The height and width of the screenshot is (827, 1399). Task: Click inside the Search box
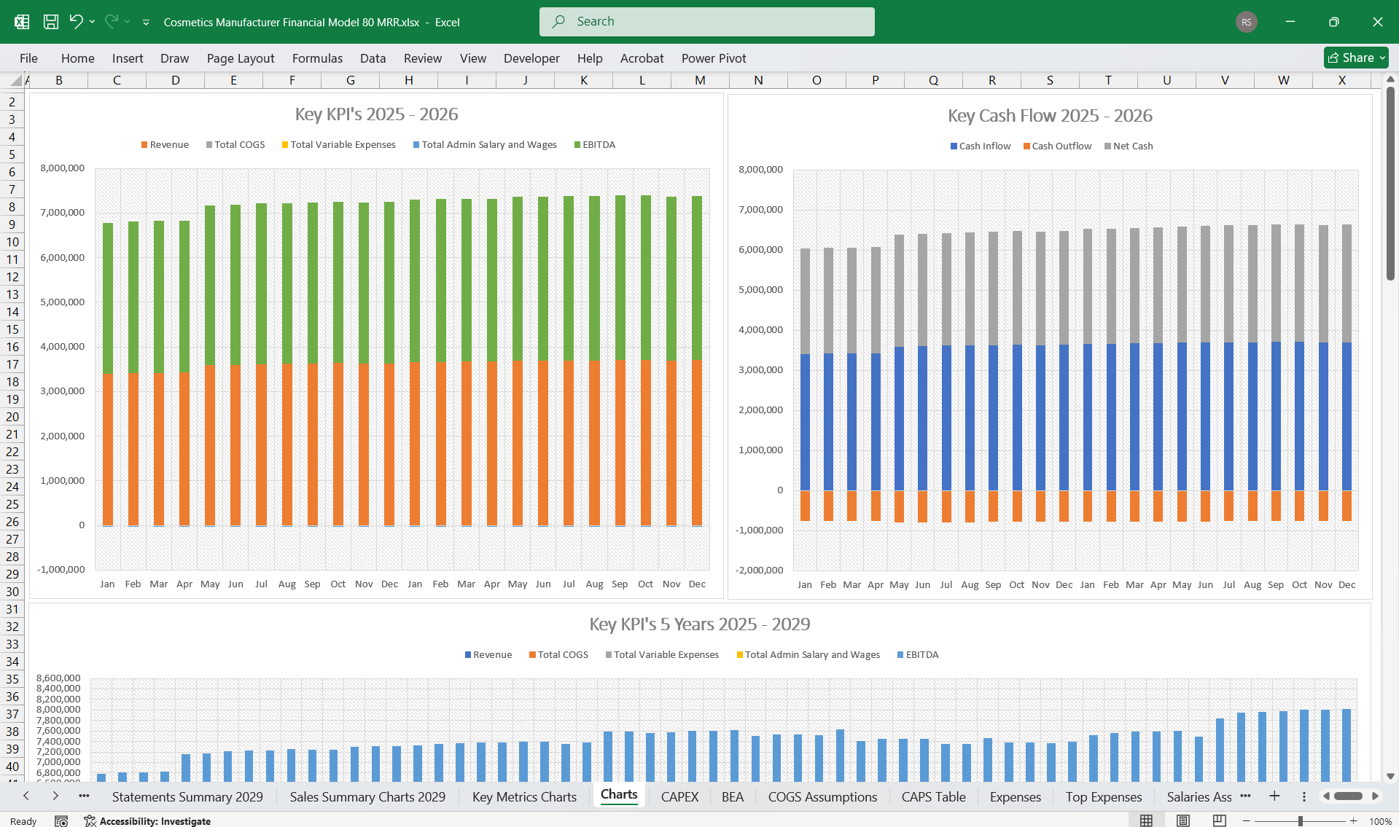tap(706, 21)
